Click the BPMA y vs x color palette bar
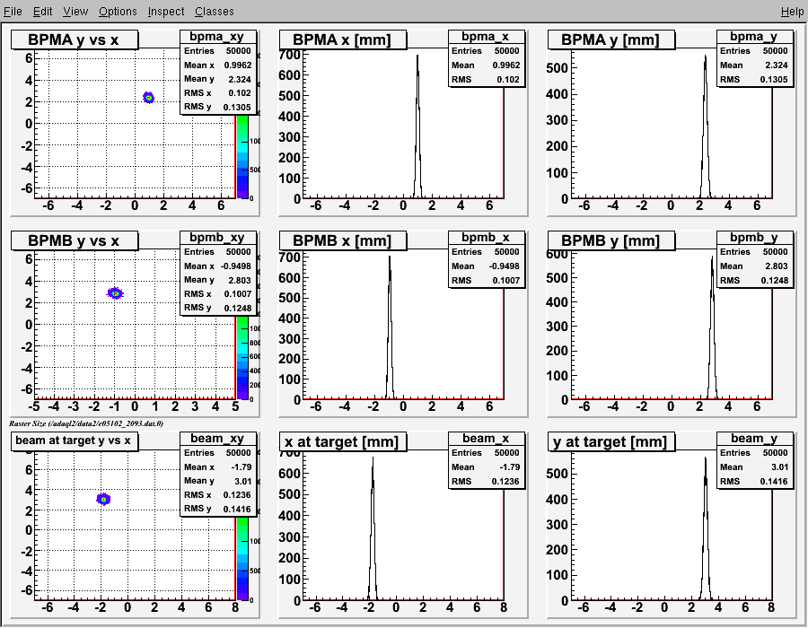808x628 pixels. coord(242,156)
